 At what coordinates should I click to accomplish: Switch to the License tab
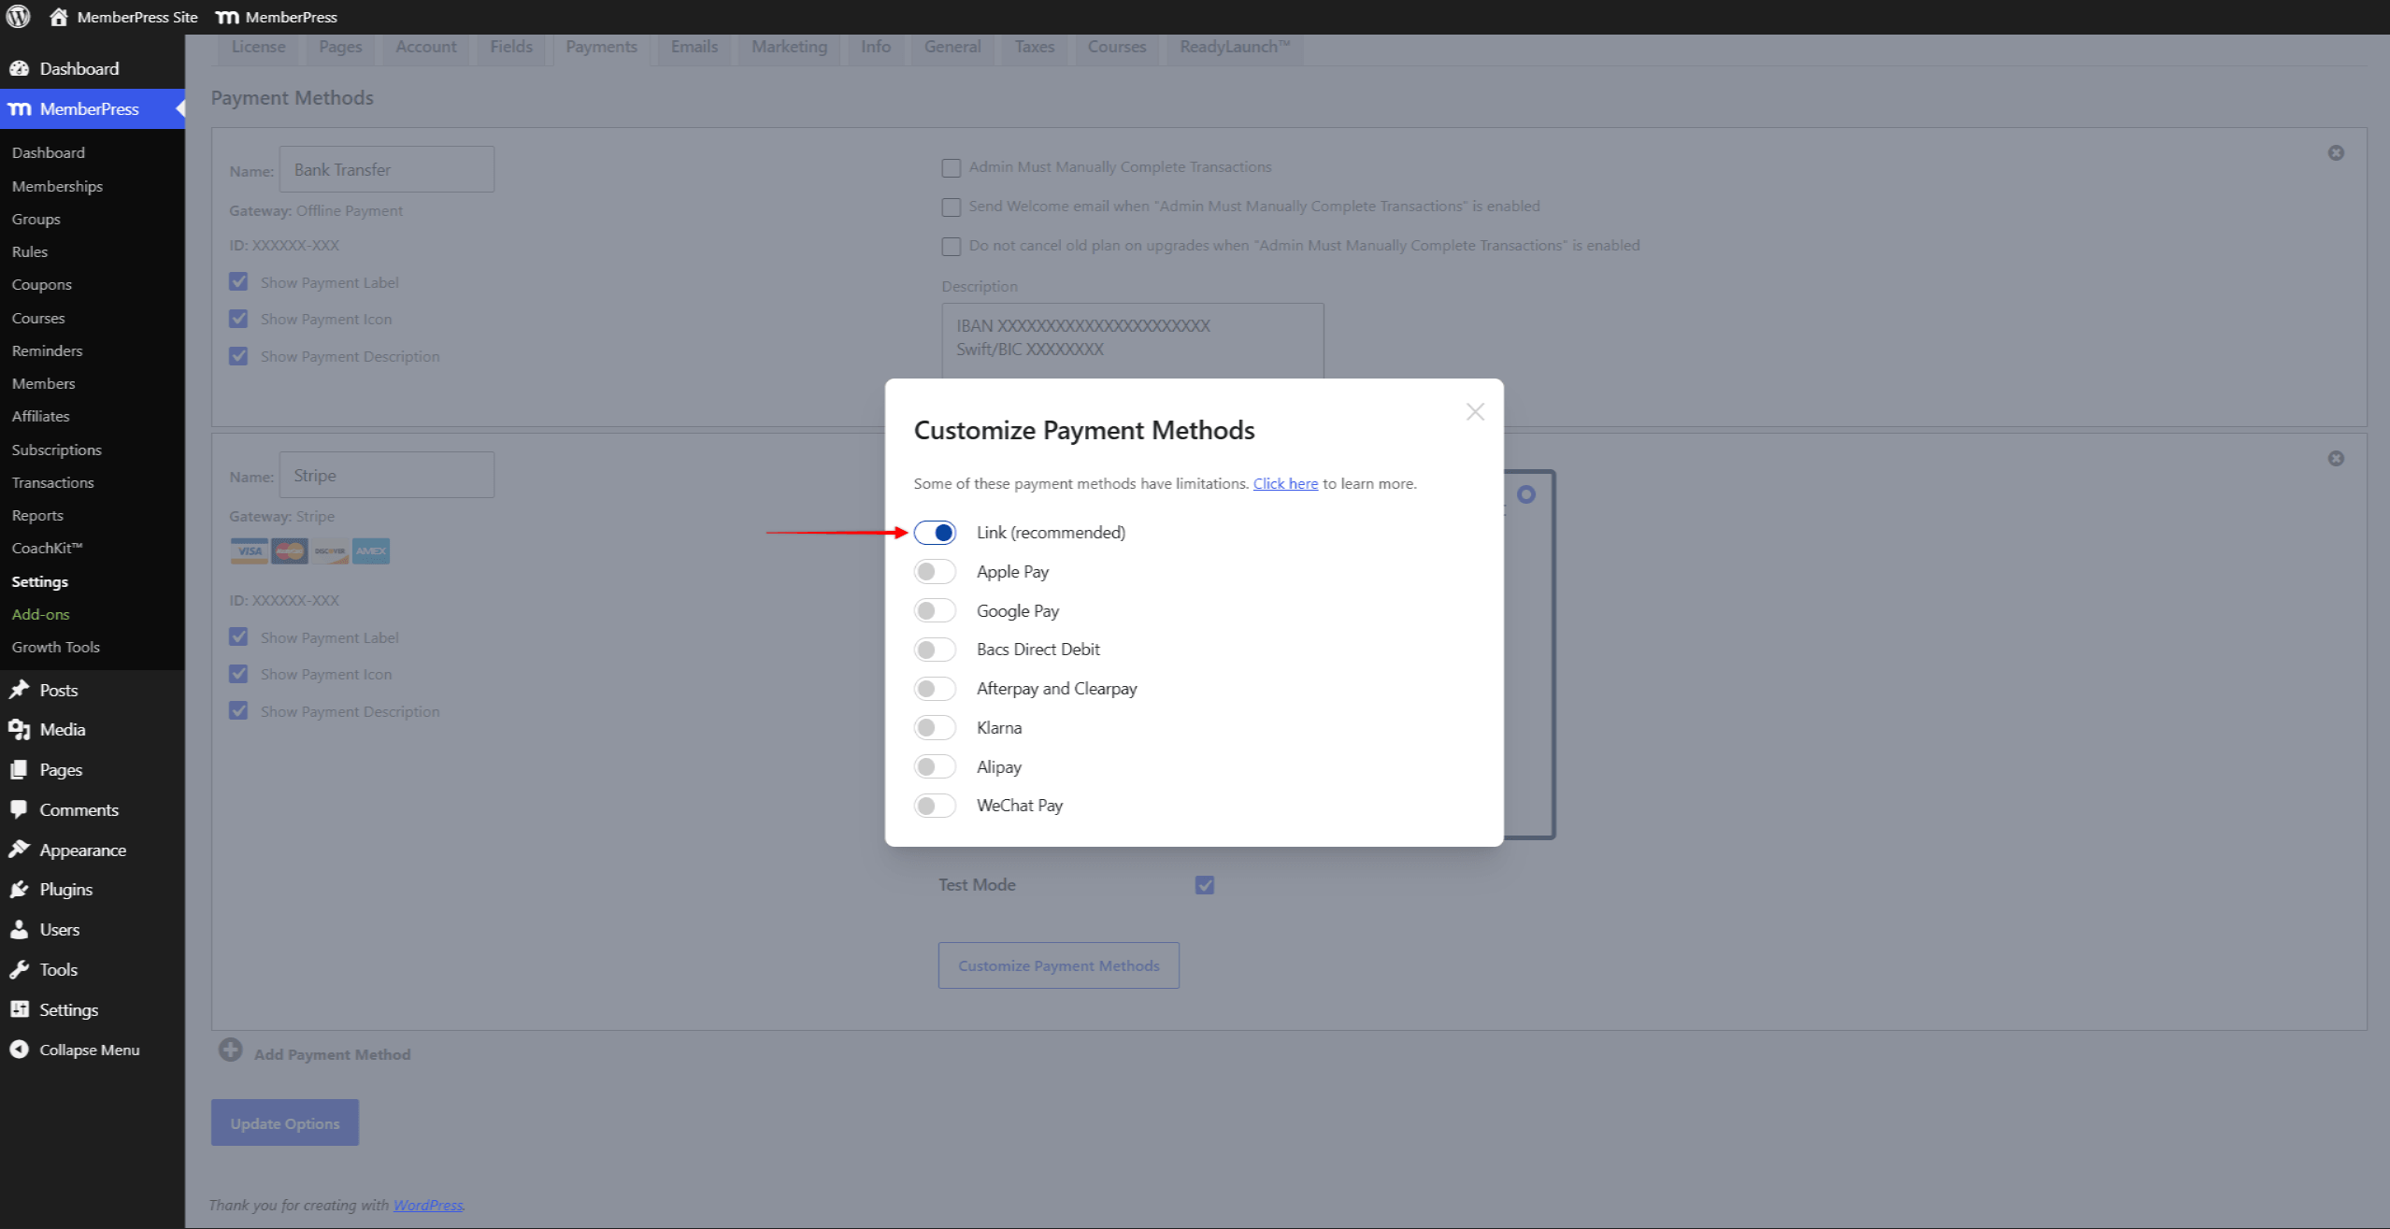point(258,47)
